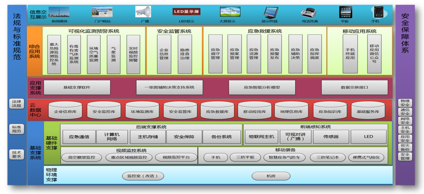Click the 大屏显示 video wall icon

[x=230, y=12]
